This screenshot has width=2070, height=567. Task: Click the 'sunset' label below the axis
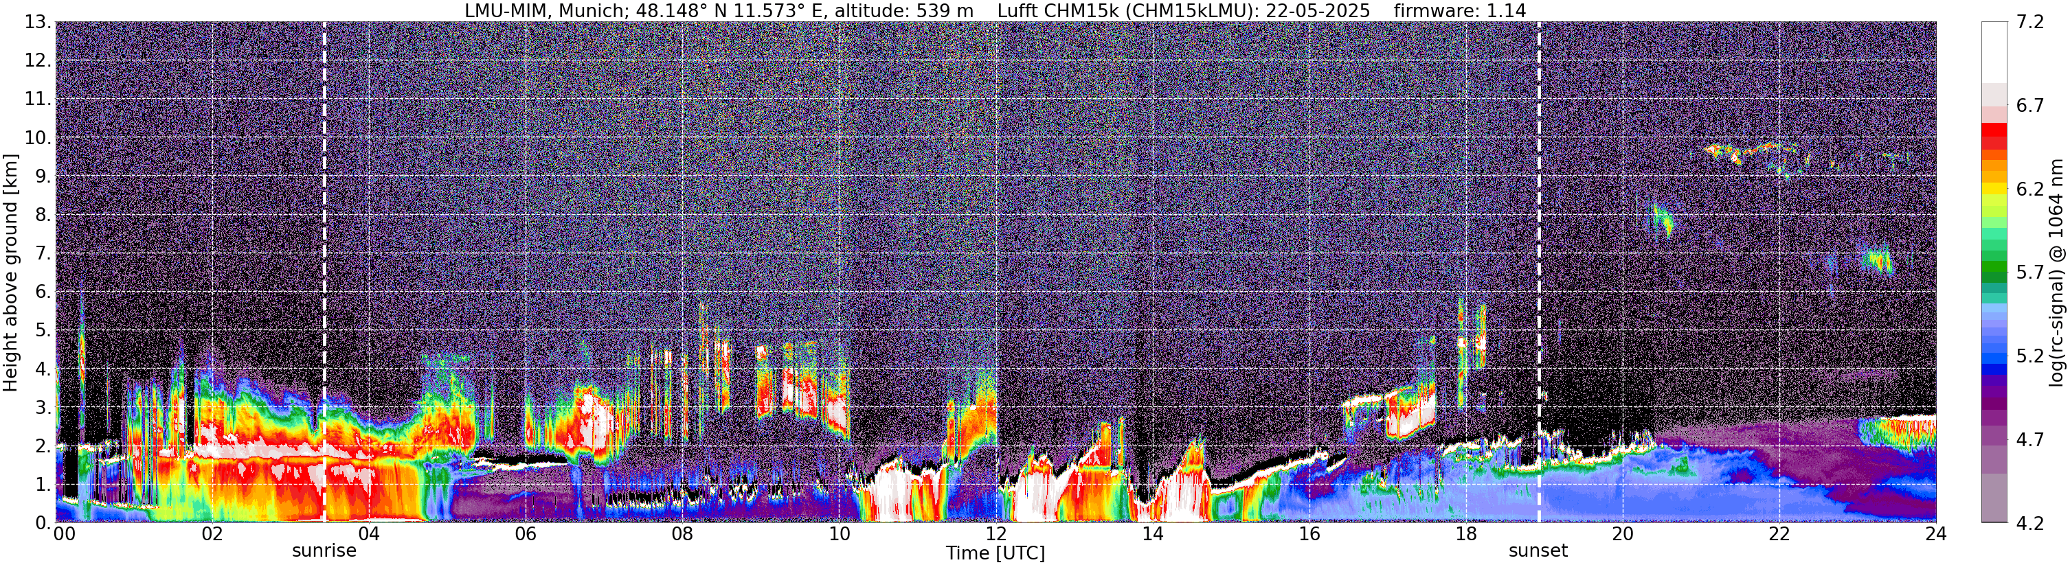coord(1538,551)
